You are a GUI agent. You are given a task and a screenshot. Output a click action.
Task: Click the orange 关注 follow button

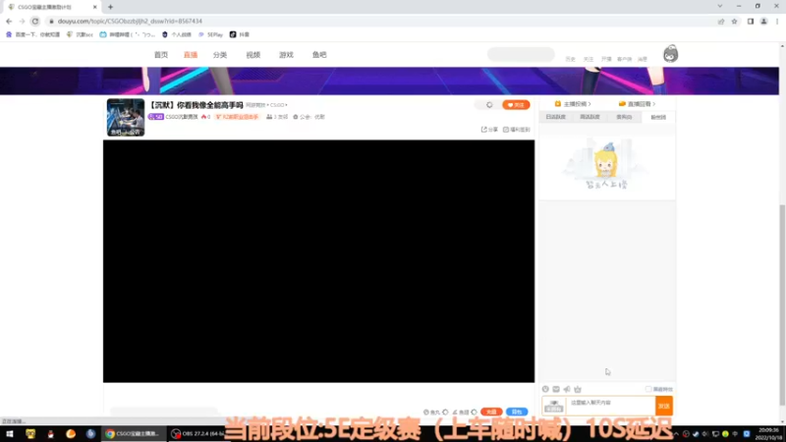coord(516,105)
